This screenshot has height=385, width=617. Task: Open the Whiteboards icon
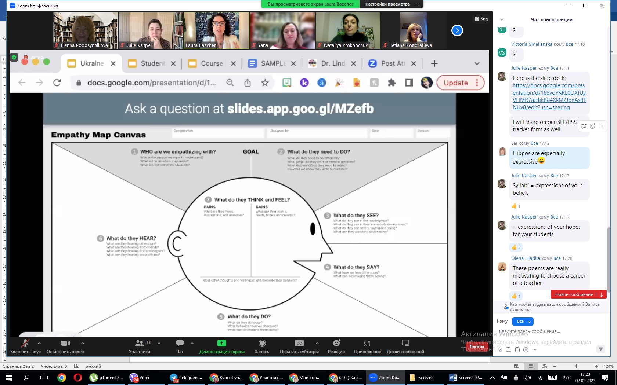[405, 344]
